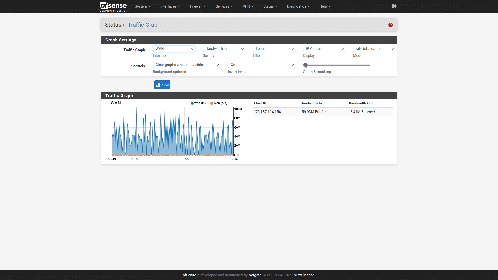The width and height of the screenshot is (498, 280).
Task: Click the Save button
Action: [162, 85]
